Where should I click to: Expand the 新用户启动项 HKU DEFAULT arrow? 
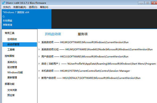coord(39,78)
